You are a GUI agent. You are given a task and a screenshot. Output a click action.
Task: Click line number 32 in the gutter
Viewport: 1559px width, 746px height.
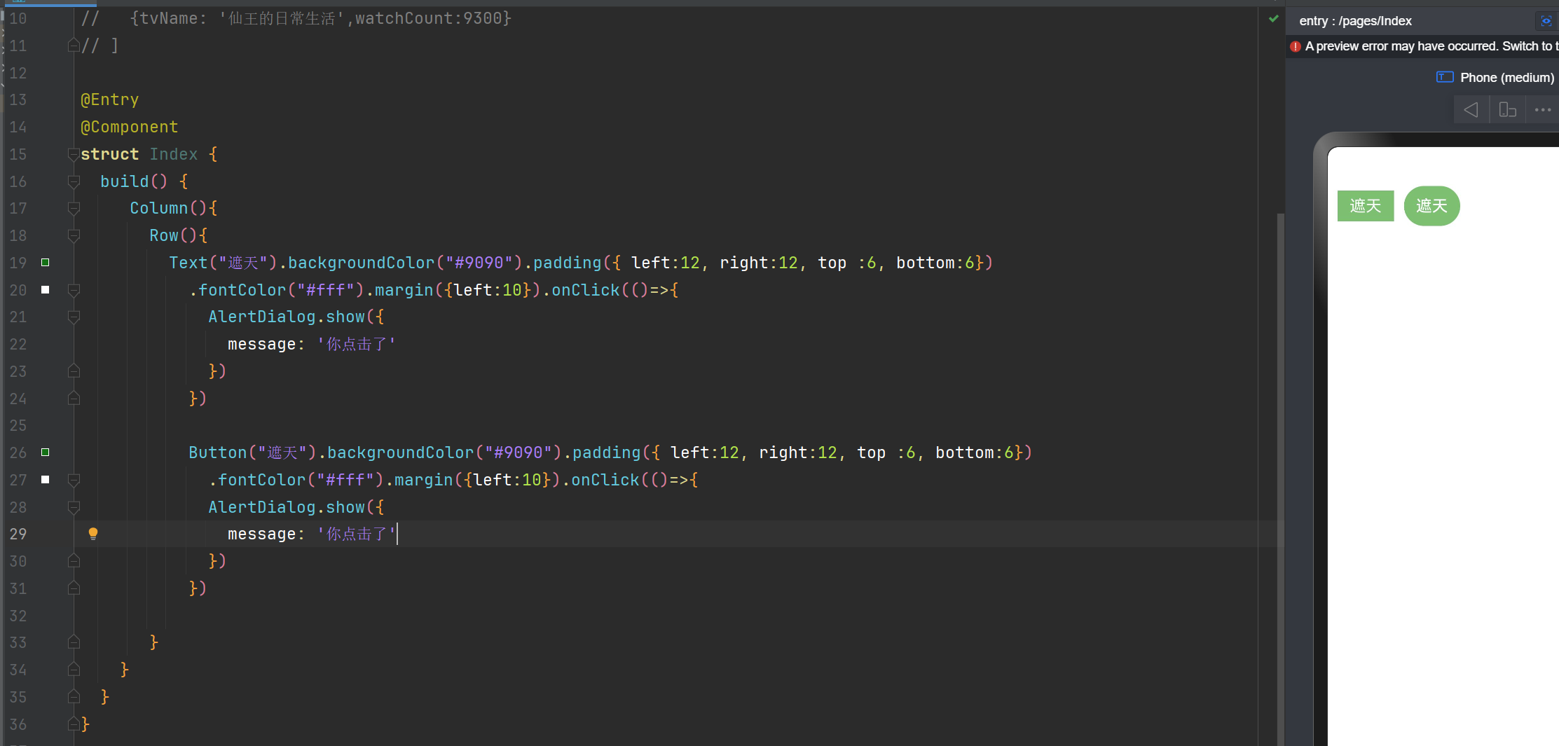click(18, 616)
